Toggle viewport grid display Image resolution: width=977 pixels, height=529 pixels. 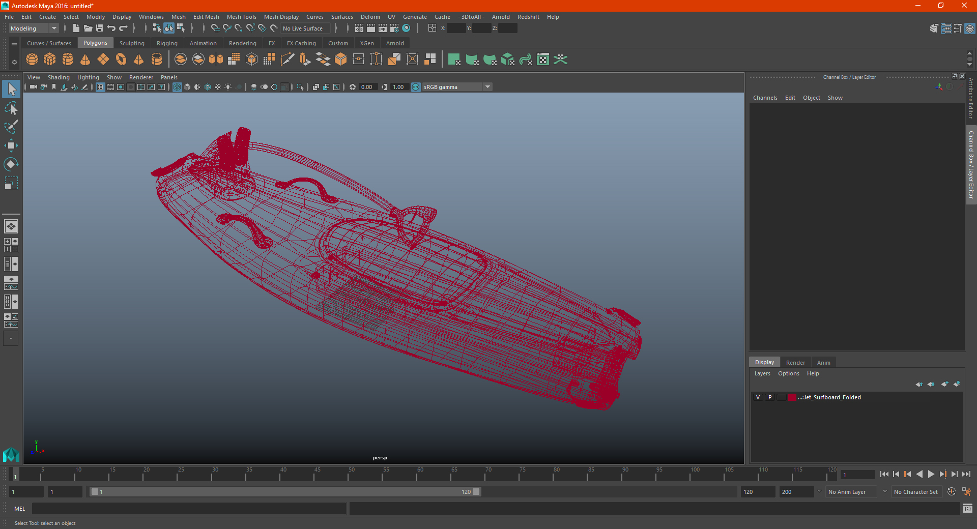pyautogui.click(x=100, y=87)
